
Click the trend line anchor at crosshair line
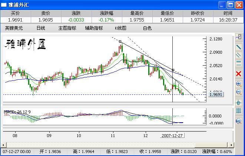pos(173,70)
